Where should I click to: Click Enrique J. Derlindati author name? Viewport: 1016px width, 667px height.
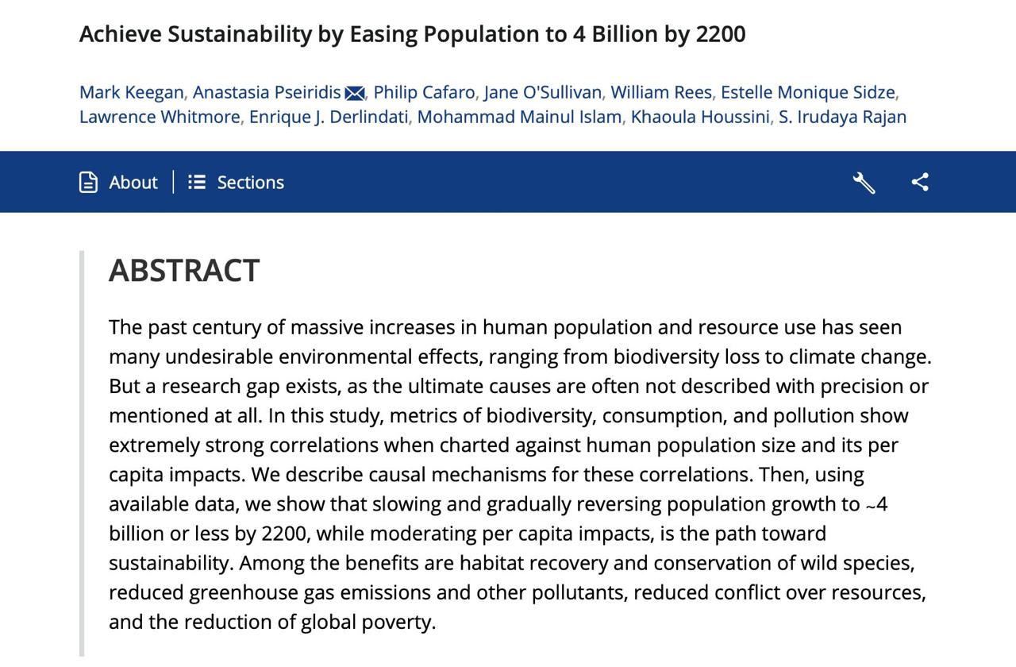[x=329, y=117]
